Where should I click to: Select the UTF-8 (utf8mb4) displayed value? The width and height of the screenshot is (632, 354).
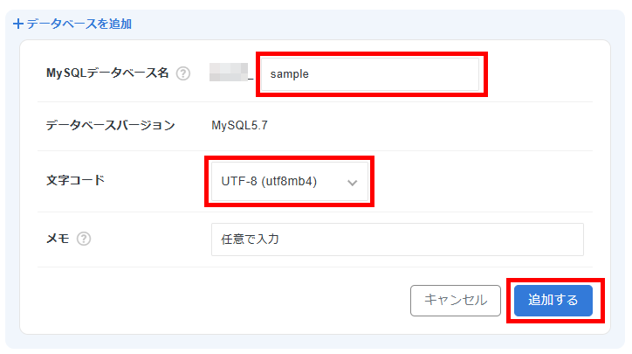(263, 182)
